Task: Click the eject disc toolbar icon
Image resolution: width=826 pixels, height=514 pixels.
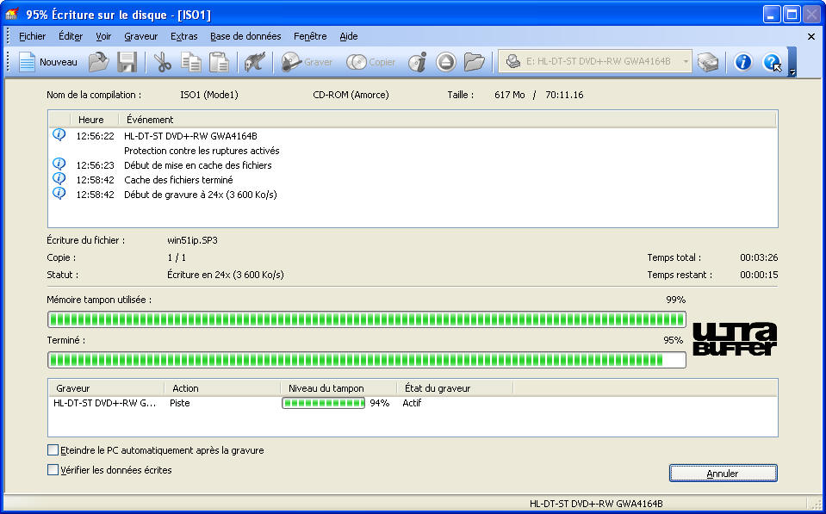Action: pyautogui.click(x=445, y=62)
